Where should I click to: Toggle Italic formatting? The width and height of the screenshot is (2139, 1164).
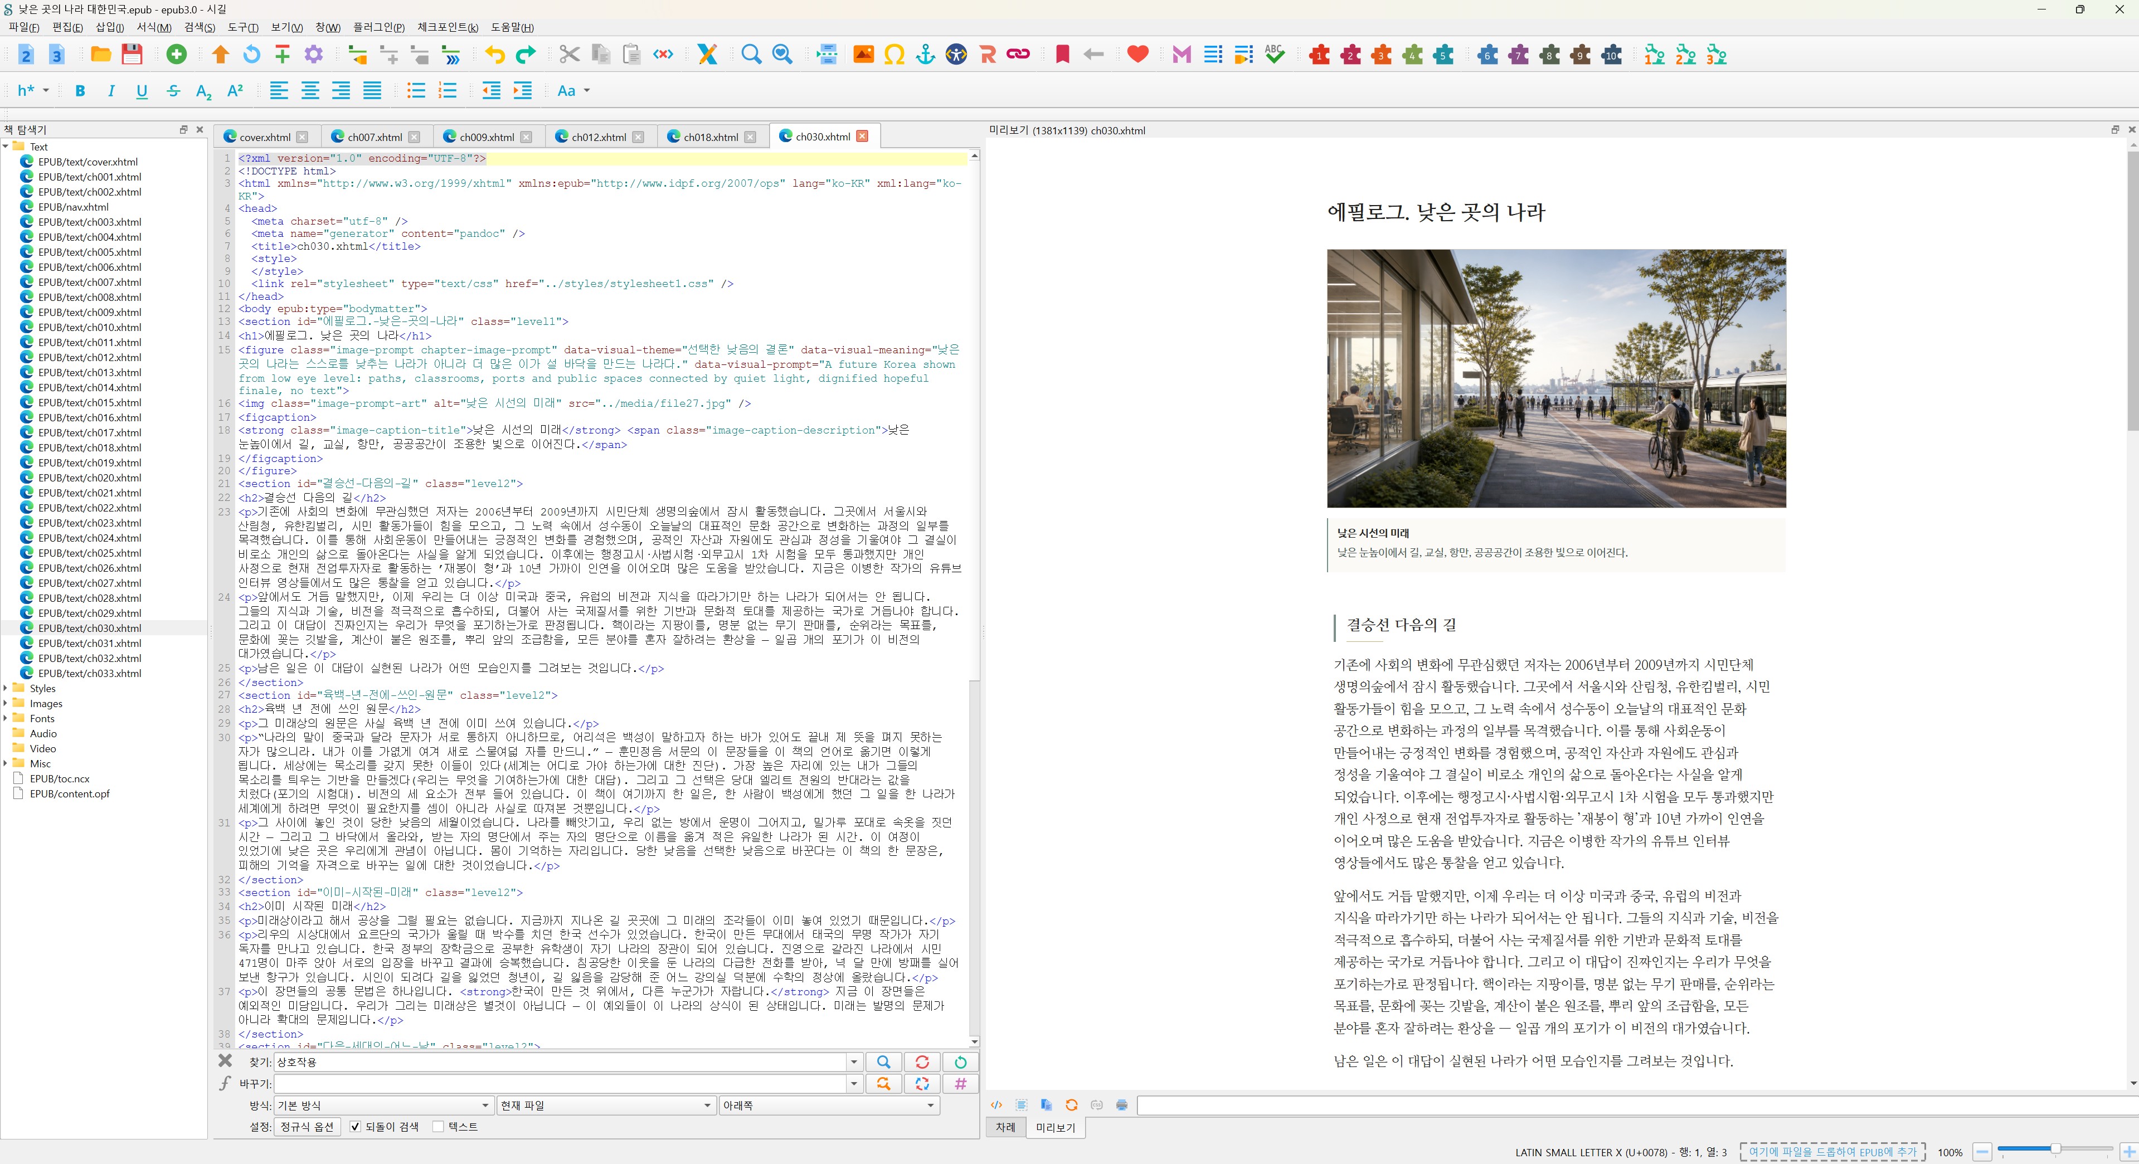coord(111,91)
